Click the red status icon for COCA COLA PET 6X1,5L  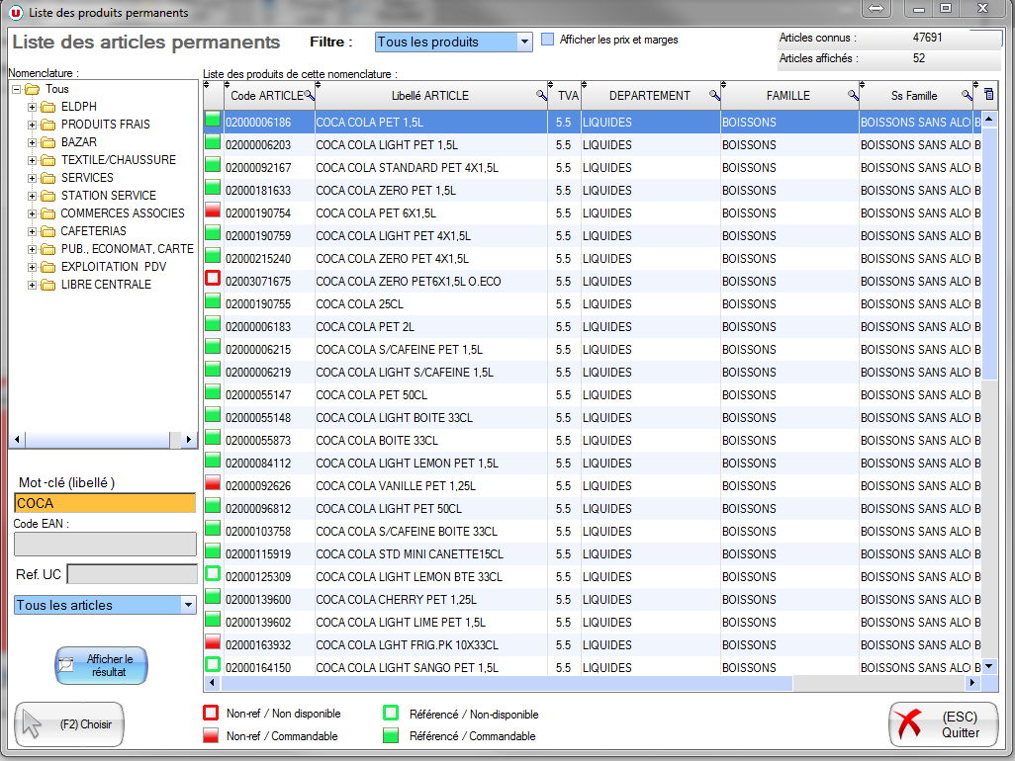213,212
